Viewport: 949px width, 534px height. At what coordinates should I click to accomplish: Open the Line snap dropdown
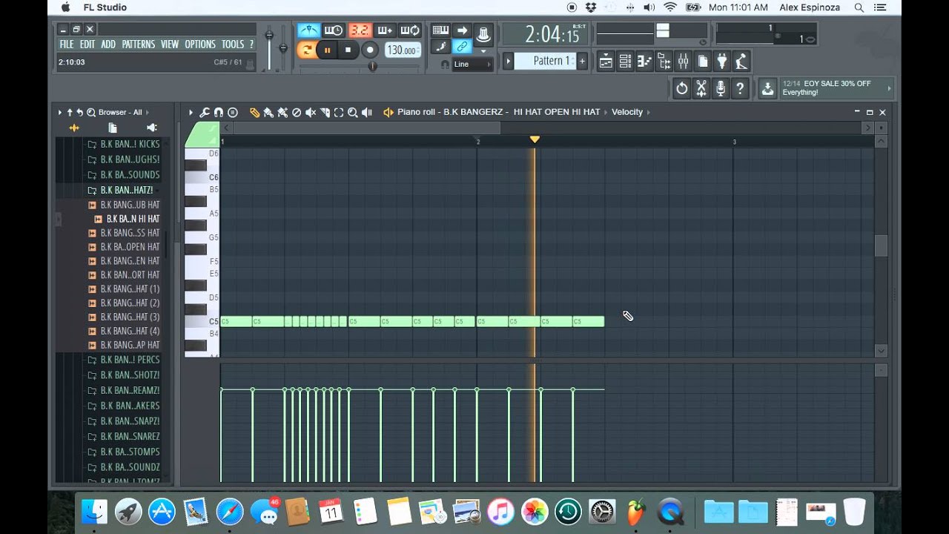pyautogui.click(x=472, y=65)
